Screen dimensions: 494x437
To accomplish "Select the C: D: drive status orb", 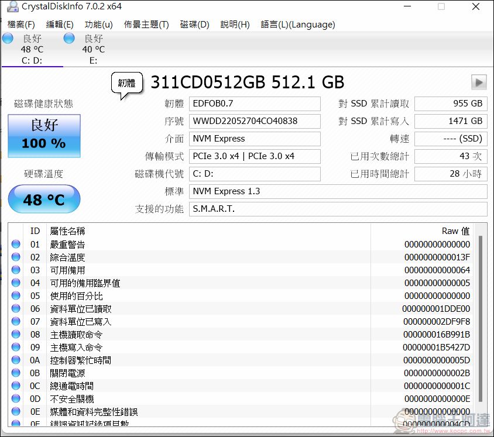I will [x=8, y=39].
